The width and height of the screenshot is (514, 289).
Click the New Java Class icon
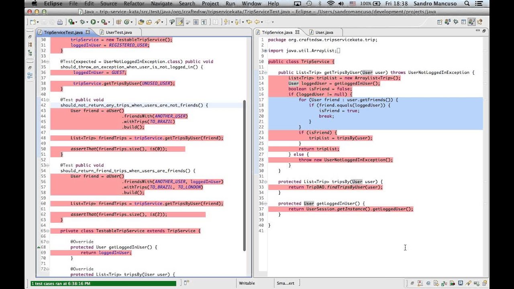pos(126,22)
